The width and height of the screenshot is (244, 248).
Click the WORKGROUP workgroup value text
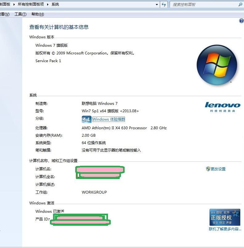94,192
